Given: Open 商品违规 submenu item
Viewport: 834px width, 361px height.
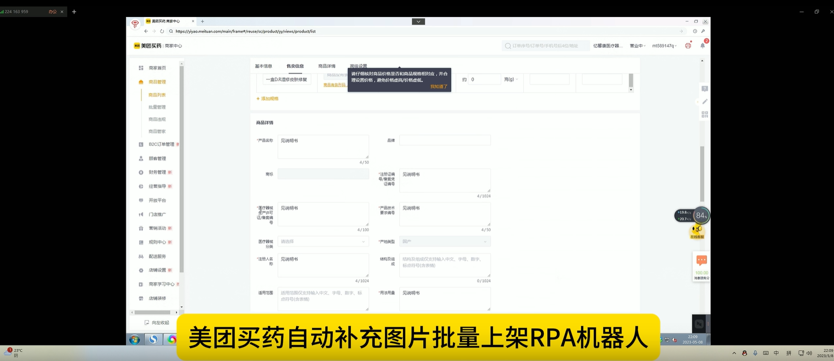Looking at the screenshot, I should click(157, 119).
